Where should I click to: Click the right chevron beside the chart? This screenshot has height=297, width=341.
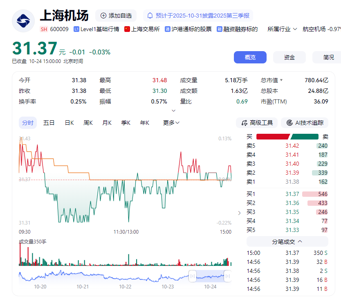(x=239, y=213)
